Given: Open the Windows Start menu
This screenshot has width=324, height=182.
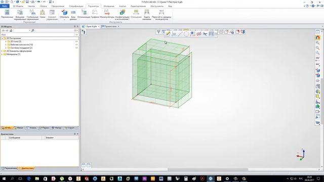Looking at the screenshot, I should click(4, 178).
